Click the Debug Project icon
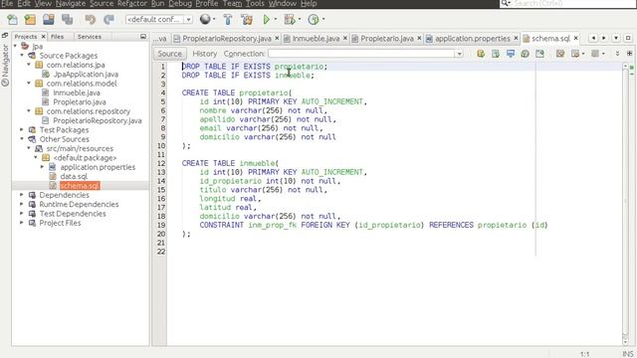This screenshot has height=358, width=637. tap(290, 19)
